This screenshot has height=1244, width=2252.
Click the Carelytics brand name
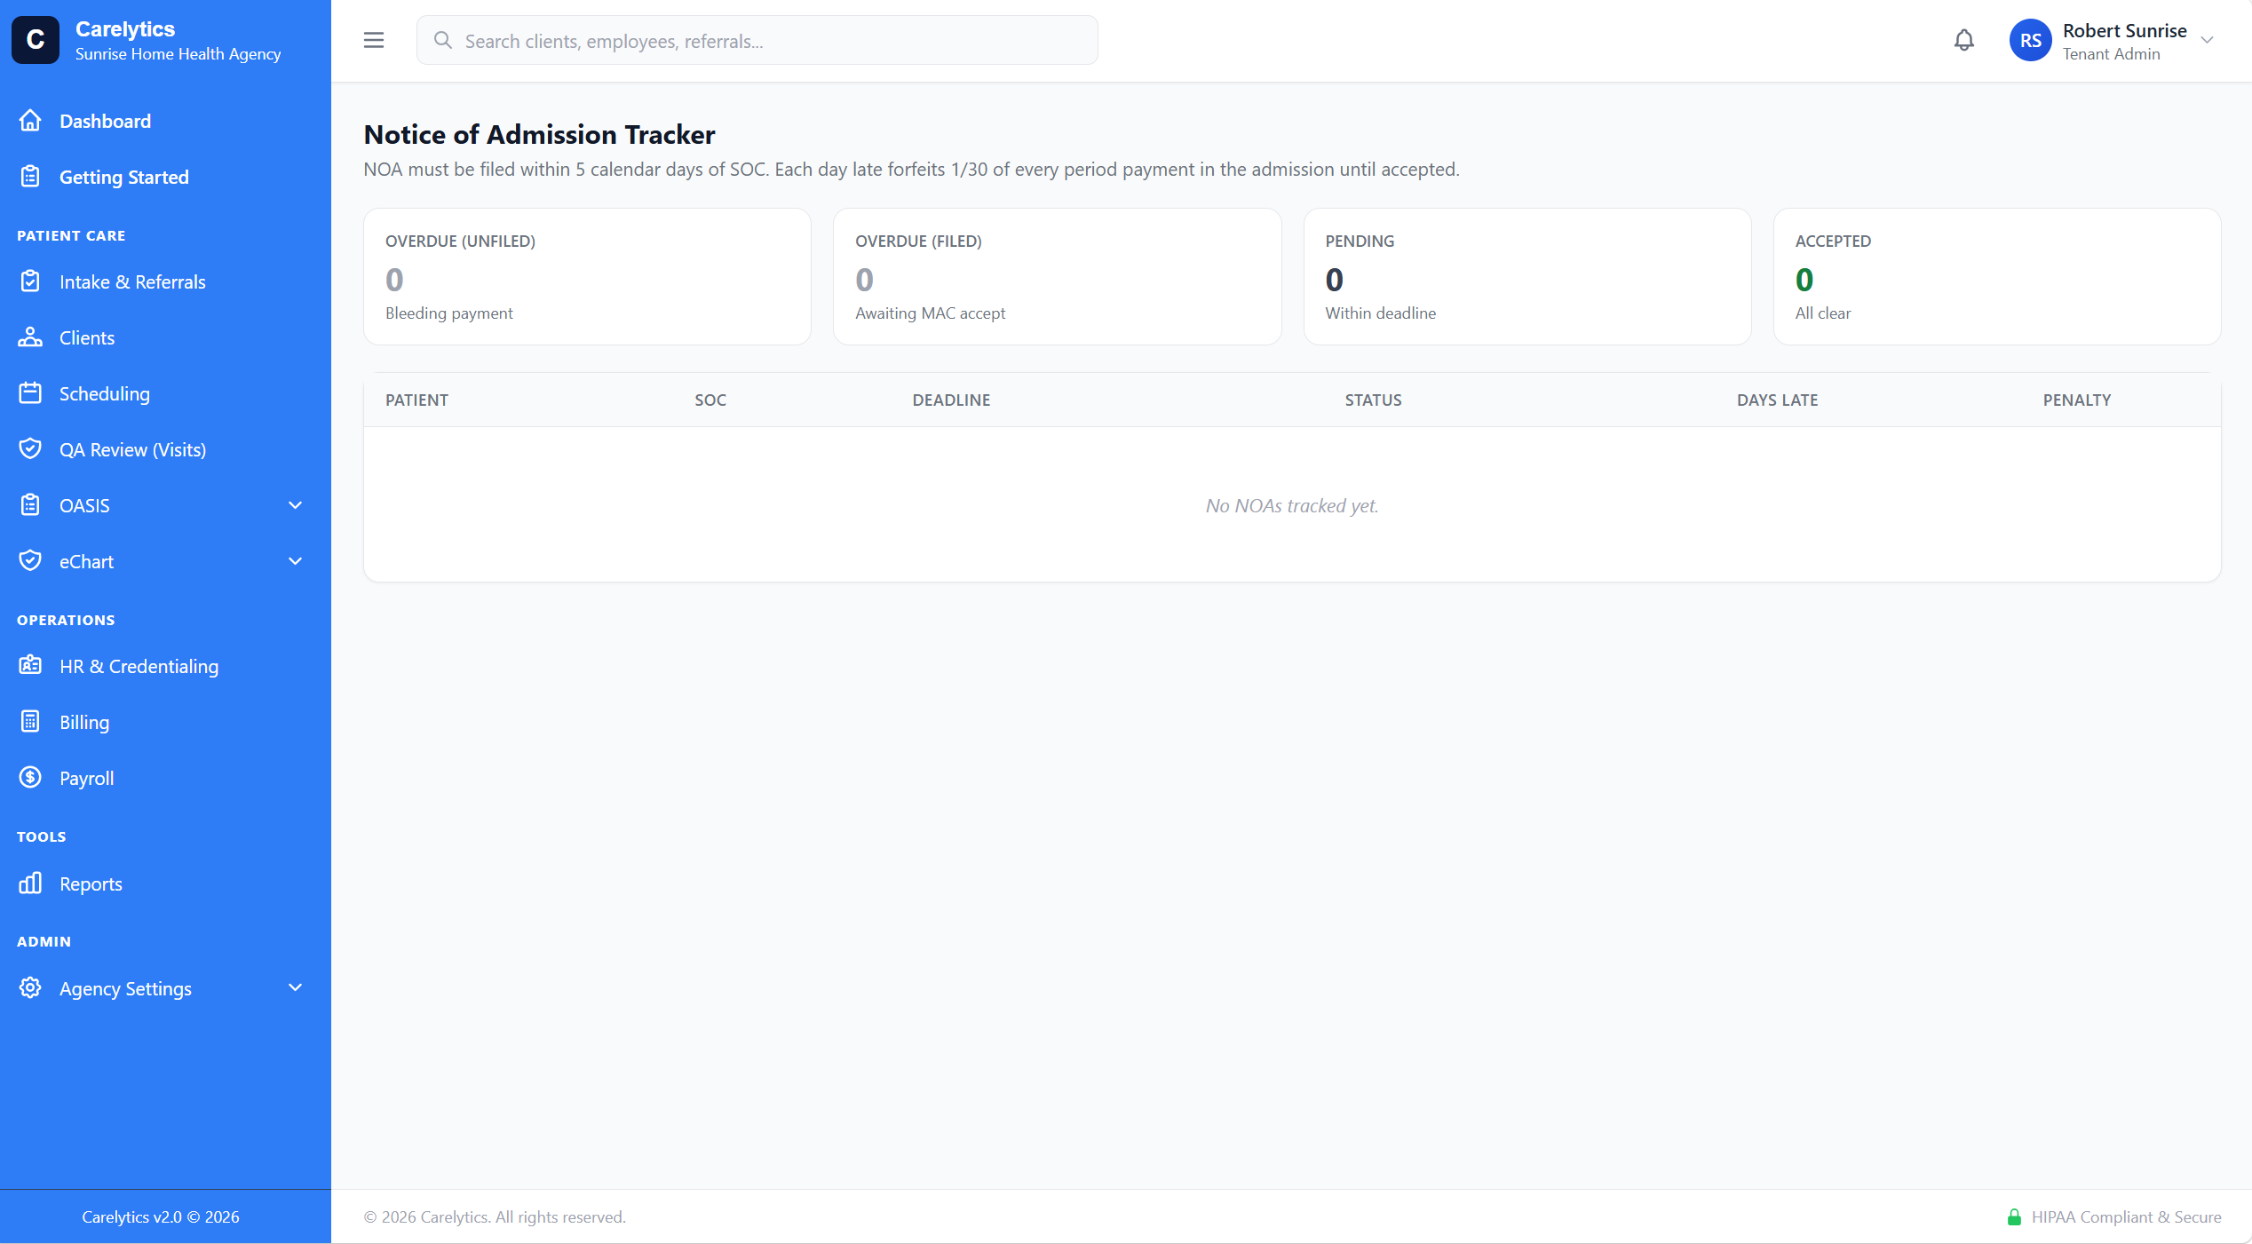pyautogui.click(x=125, y=28)
